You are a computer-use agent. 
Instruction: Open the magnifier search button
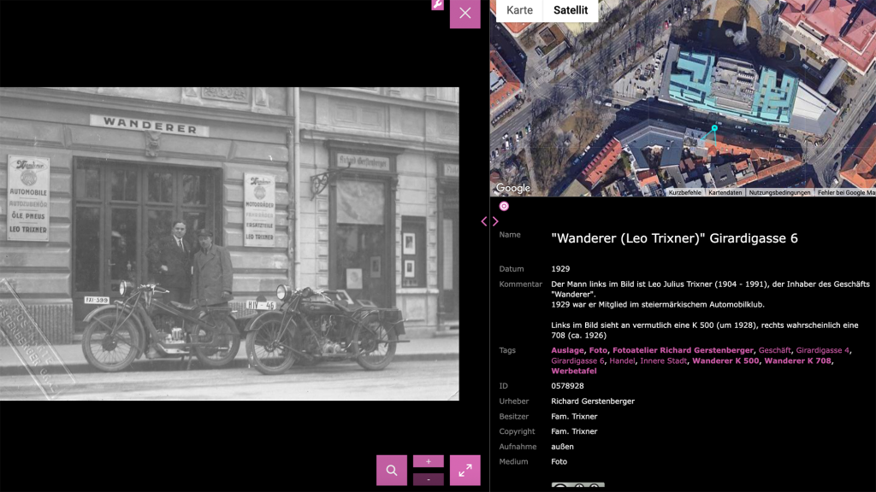tap(392, 471)
